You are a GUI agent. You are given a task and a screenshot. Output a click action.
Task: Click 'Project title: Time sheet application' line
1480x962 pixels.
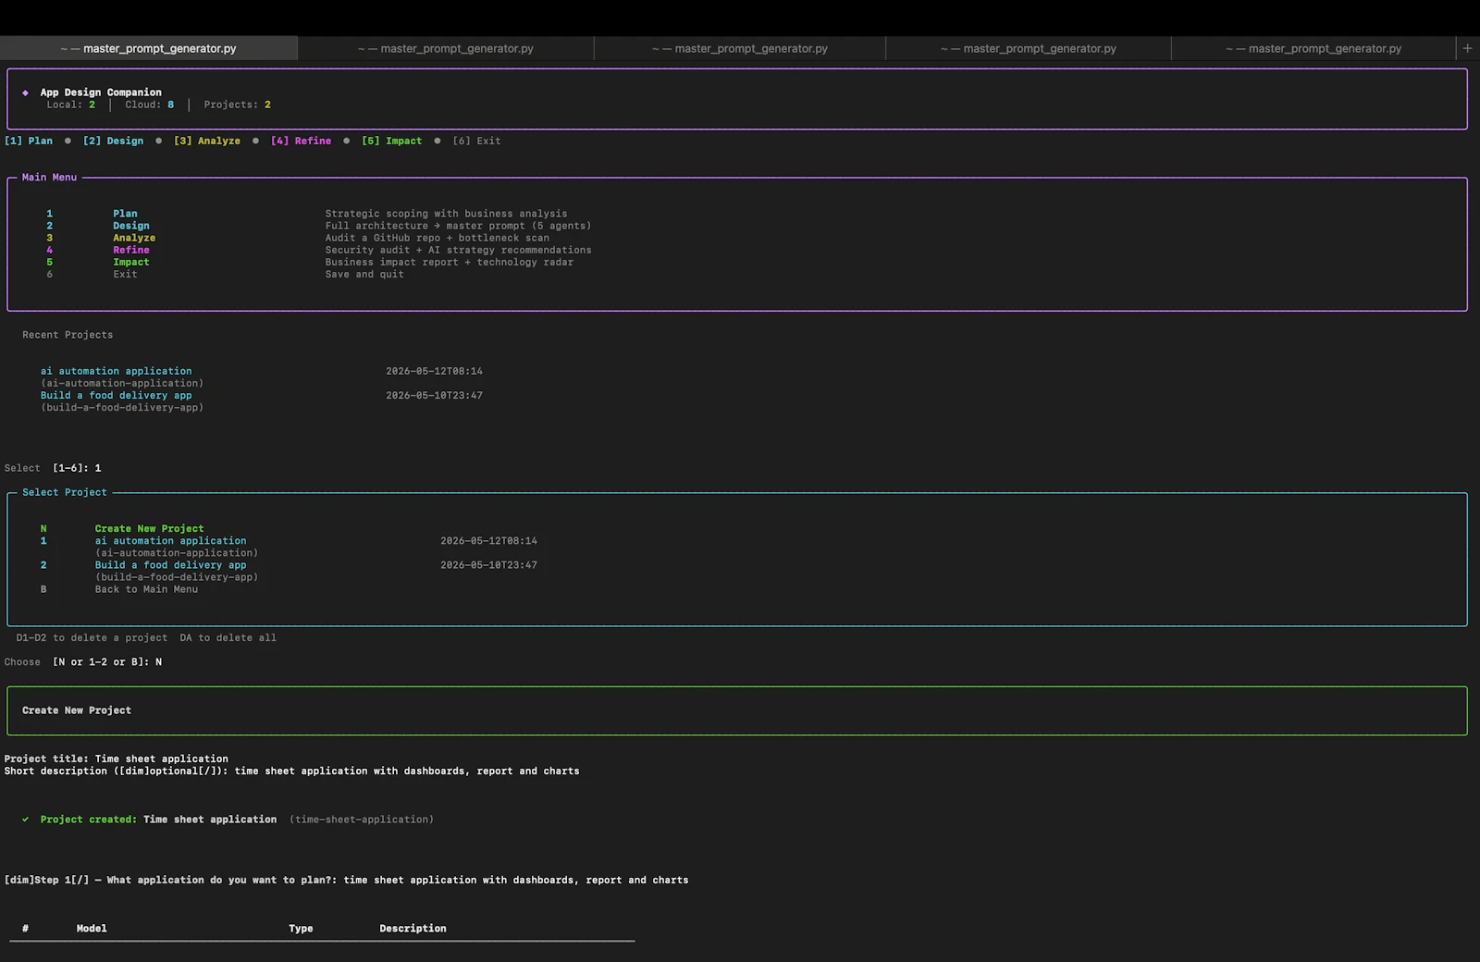click(x=117, y=758)
